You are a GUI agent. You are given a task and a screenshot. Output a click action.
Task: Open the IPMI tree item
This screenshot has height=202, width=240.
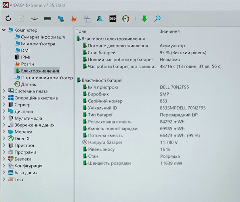(x=22, y=57)
